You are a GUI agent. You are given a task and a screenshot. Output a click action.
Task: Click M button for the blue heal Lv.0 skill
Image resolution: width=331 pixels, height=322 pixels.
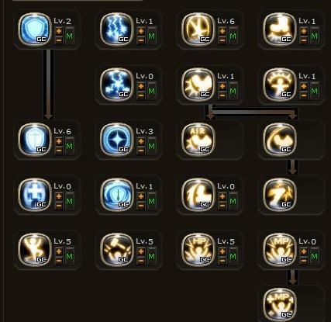click(x=69, y=201)
